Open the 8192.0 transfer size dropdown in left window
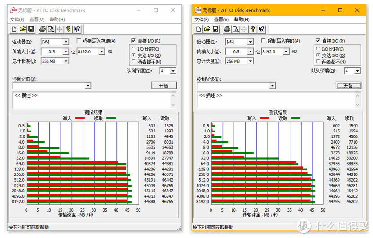The image size is (373, 238). [101, 51]
